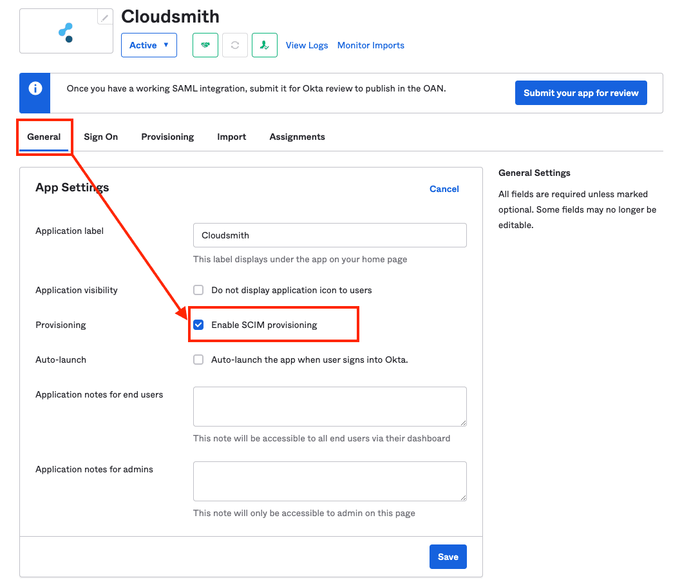
Task: Click the Cloudsmith app logo thumbnail
Action: [66, 32]
